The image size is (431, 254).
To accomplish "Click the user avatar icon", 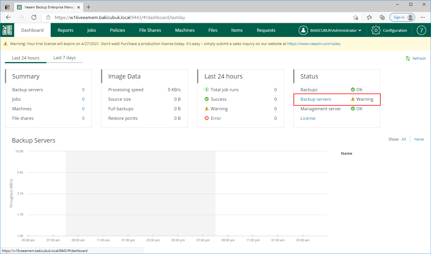I will click(x=303, y=30).
